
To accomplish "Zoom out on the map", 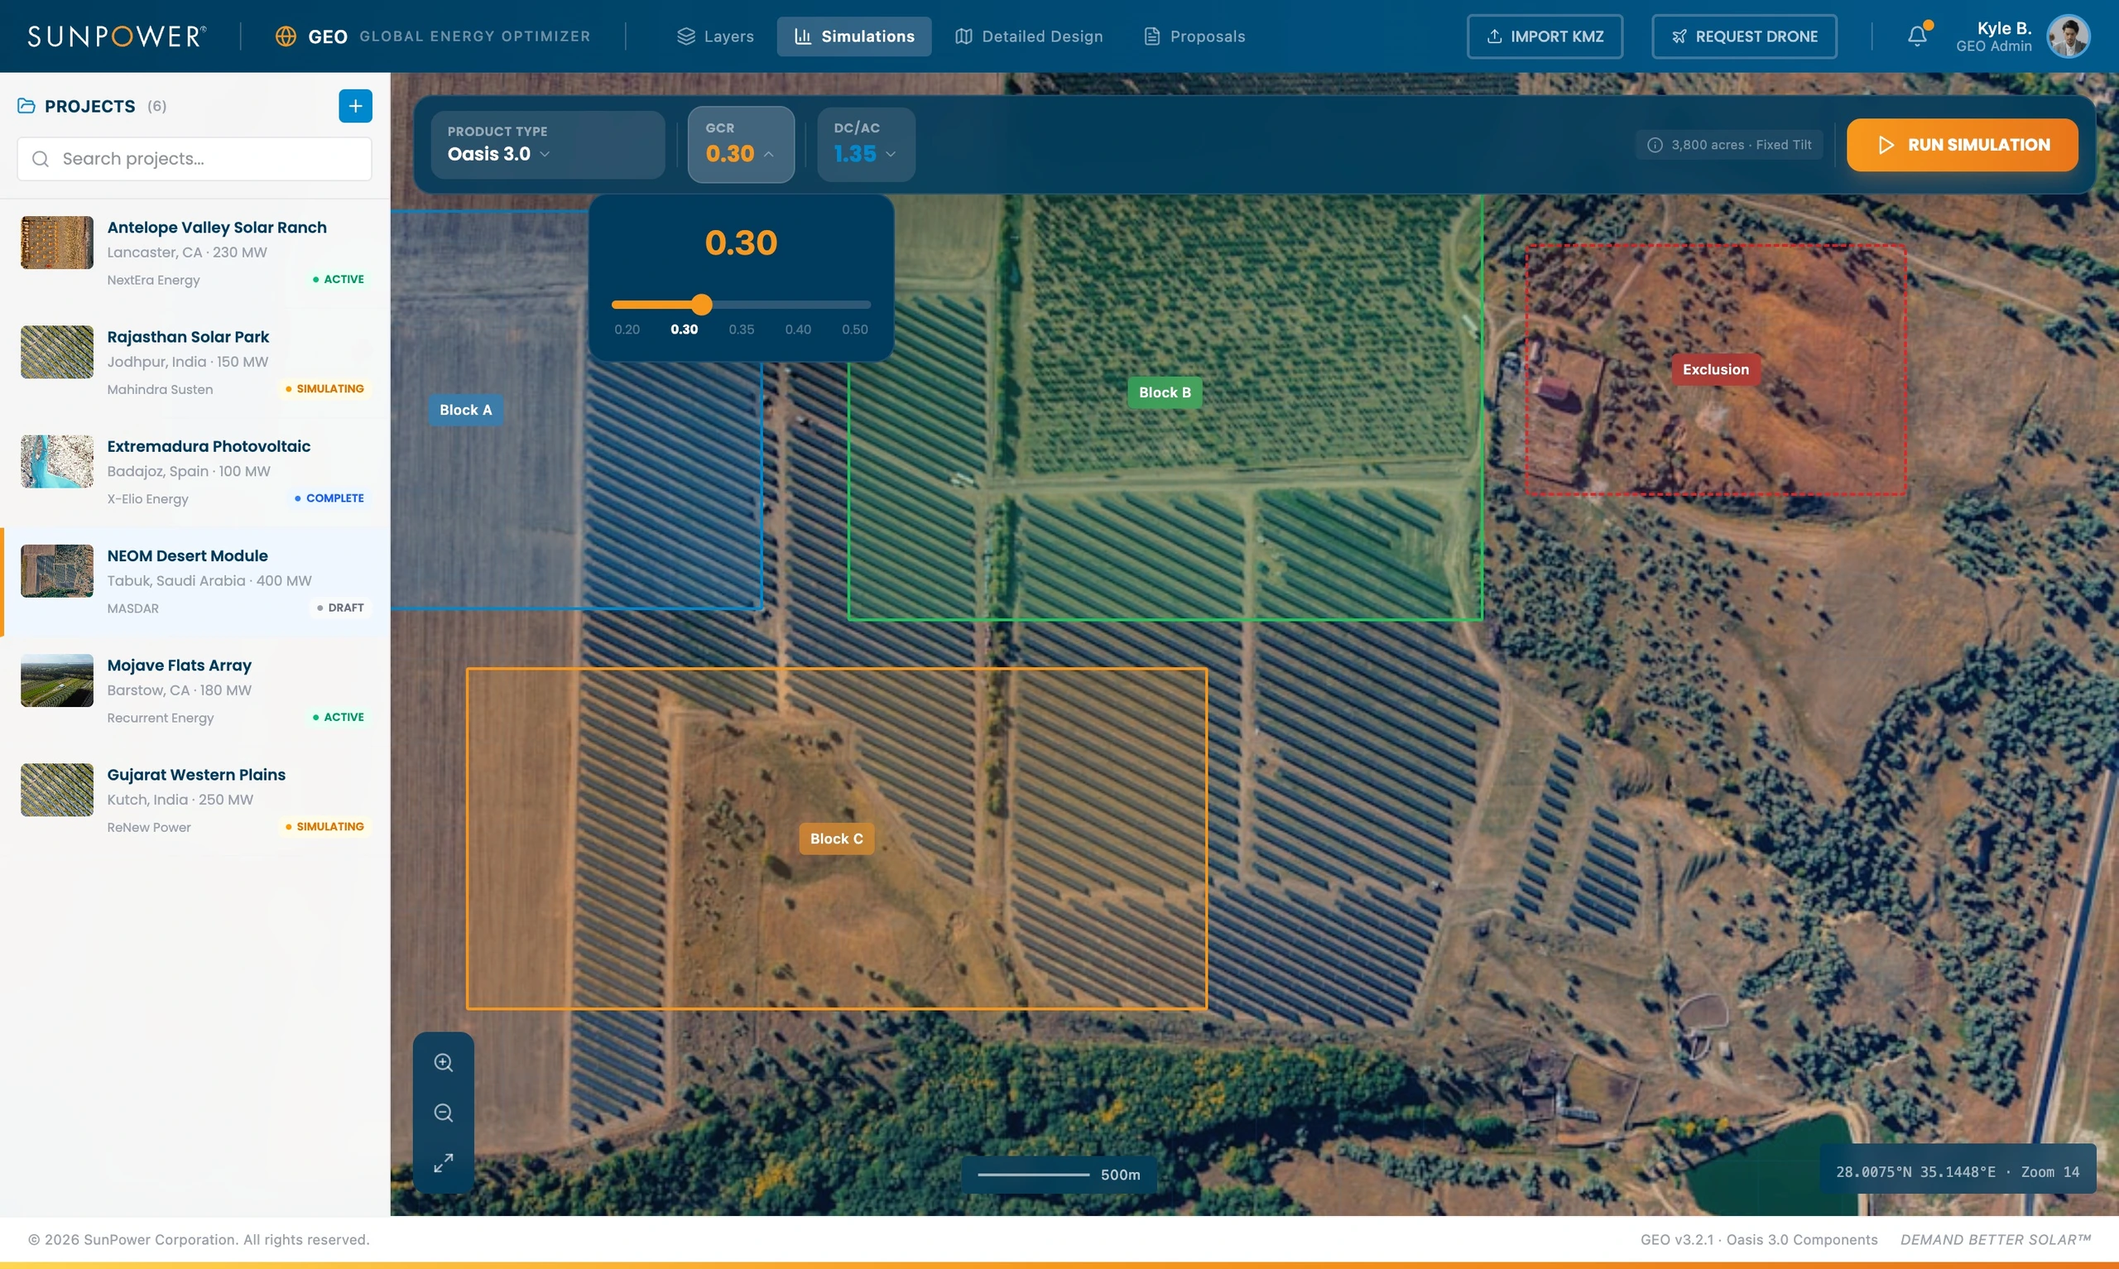I will 443,1113.
